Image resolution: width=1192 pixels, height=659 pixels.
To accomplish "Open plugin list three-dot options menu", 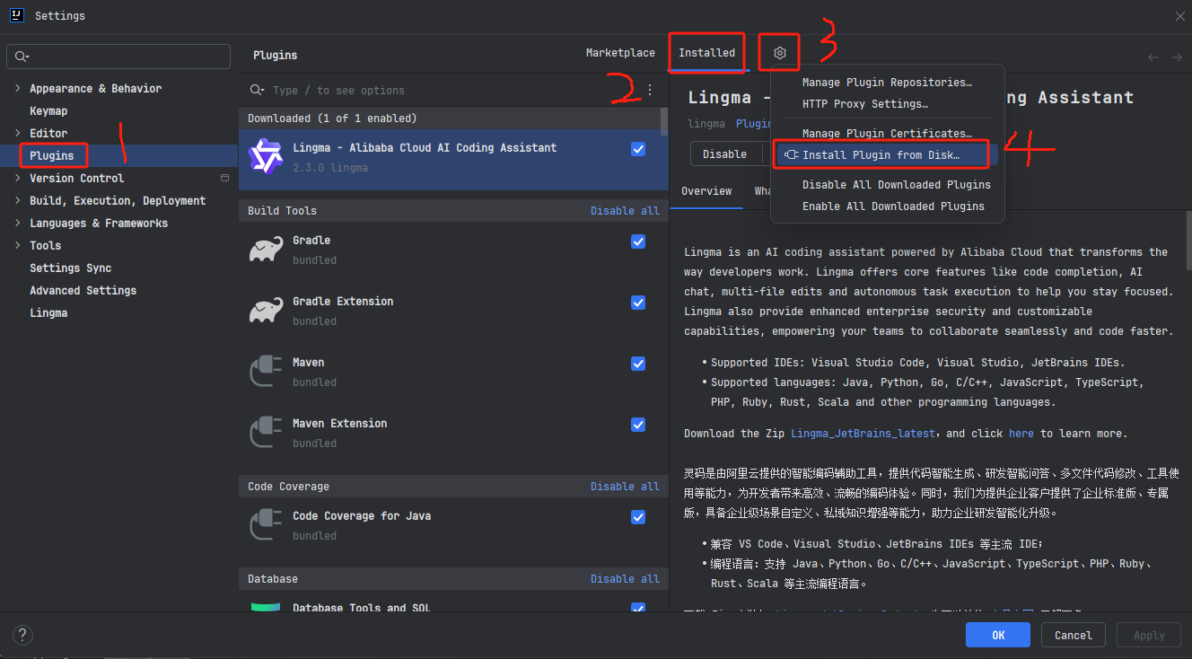I will tap(650, 90).
